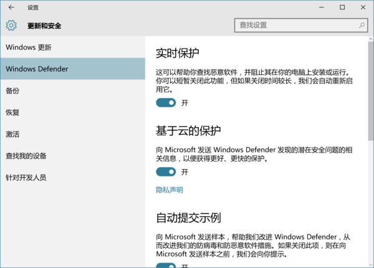
Task: Click the vertical scrollbar thumb
Action: (371, 91)
